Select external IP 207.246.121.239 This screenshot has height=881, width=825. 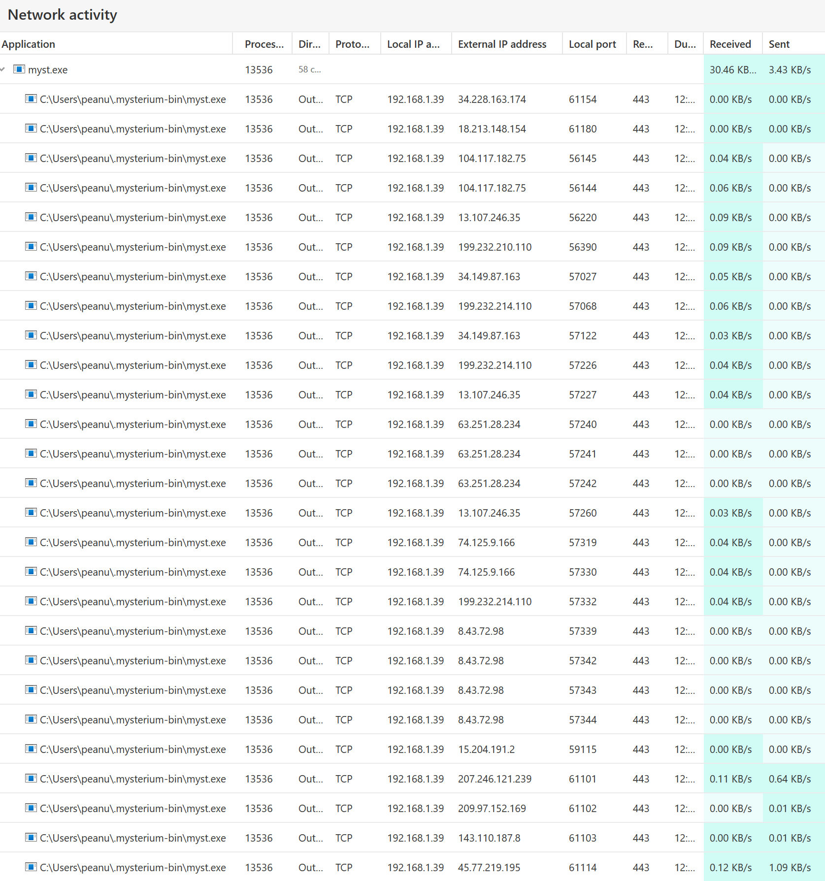click(x=495, y=779)
